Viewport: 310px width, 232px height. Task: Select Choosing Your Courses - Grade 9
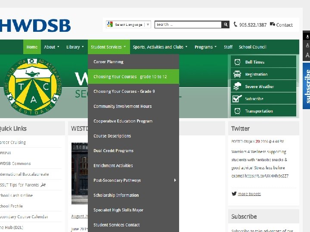coord(133,92)
